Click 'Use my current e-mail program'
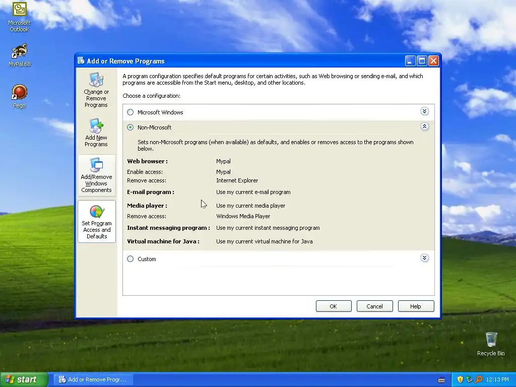516x387 pixels. tap(253, 192)
